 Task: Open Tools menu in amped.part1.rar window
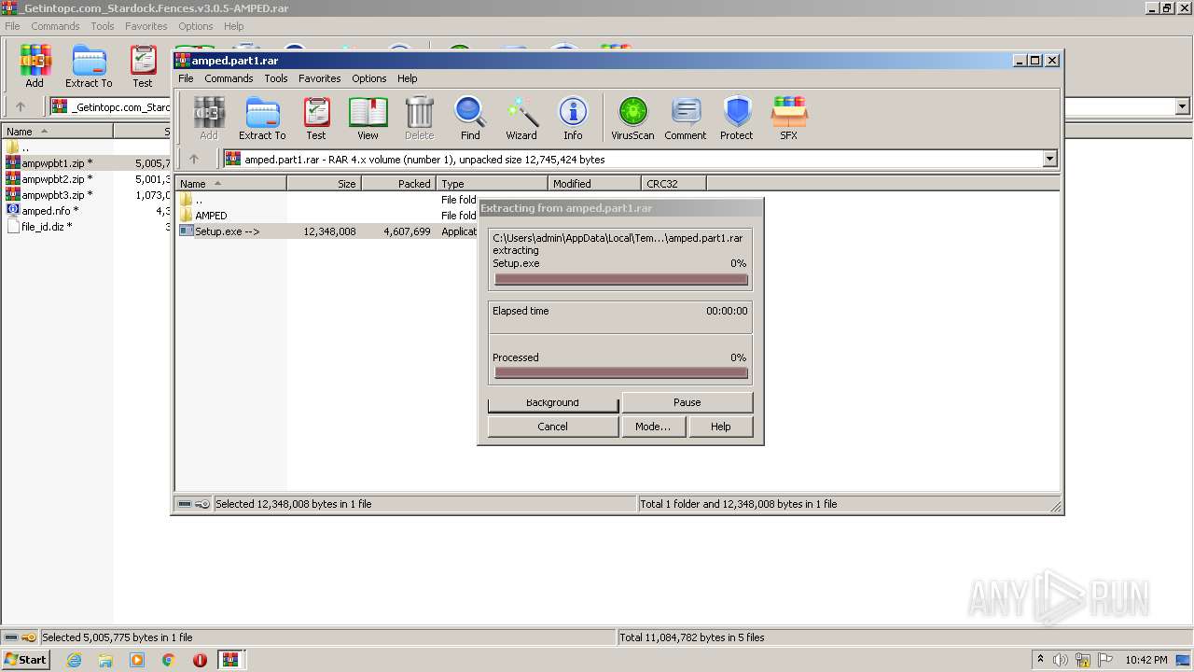275,78
